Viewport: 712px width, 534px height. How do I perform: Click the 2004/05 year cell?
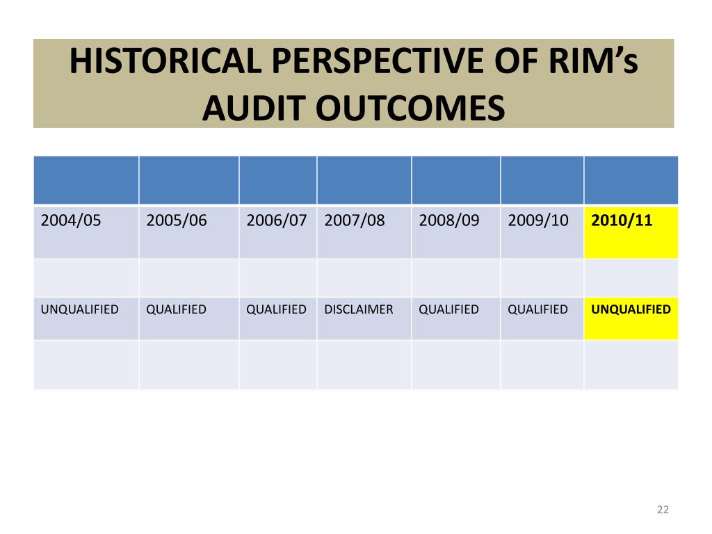pyautogui.click(x=86, y=232)
